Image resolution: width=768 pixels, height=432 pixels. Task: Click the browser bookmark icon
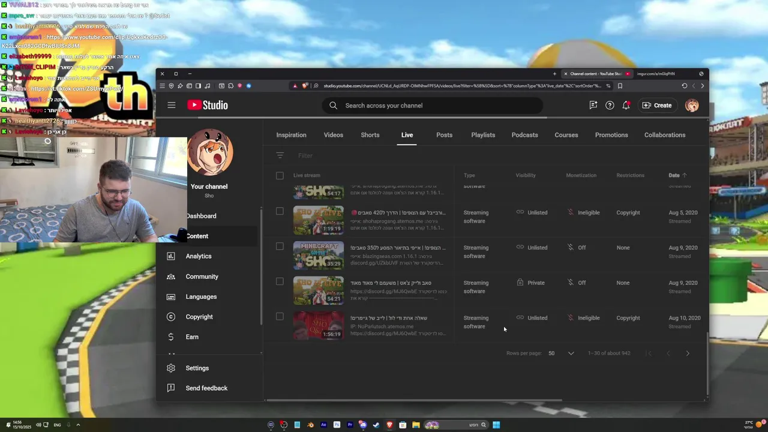click(x=620, y=86)
